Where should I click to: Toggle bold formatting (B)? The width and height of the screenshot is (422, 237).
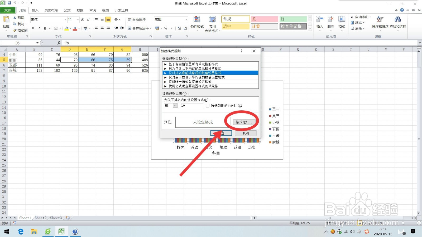pyautogui.click(x=33, y=28)
